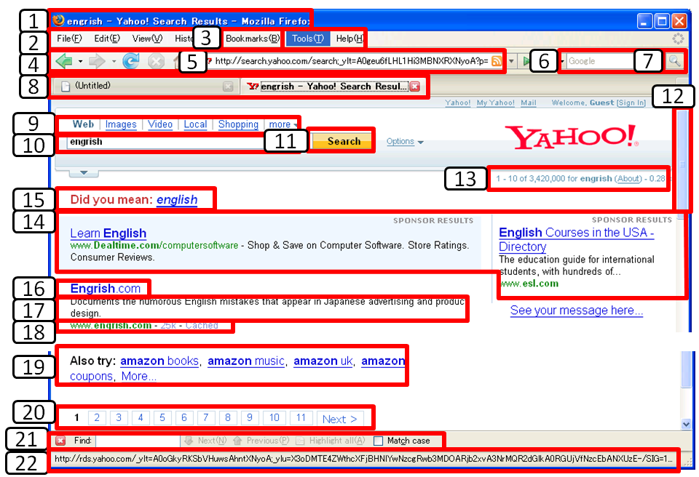Enable the Match case checkbox
The image size is (699, 477).
tap(378, 441)
